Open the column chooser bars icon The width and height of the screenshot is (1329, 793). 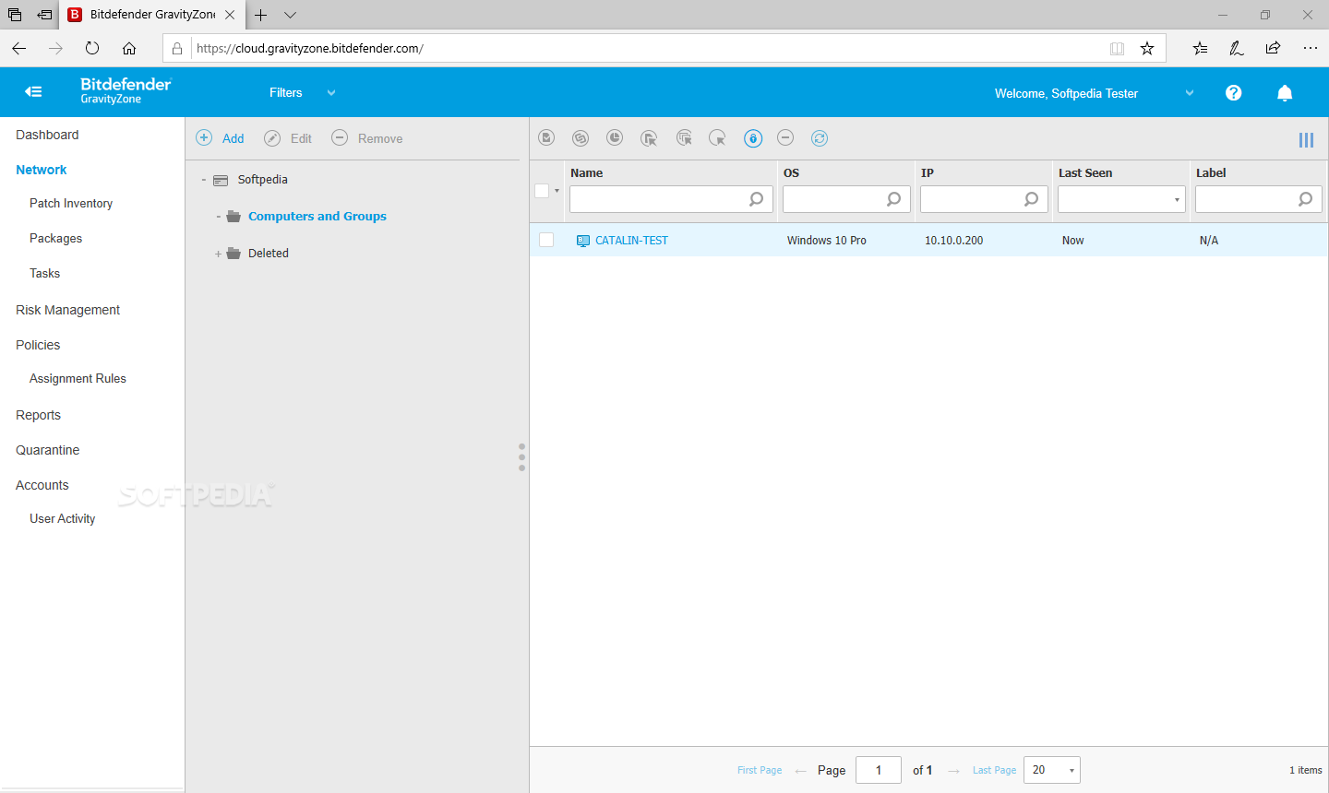click(1306, 140)
